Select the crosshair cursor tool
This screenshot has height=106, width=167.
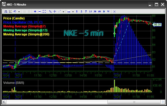[x=55, y=11]
